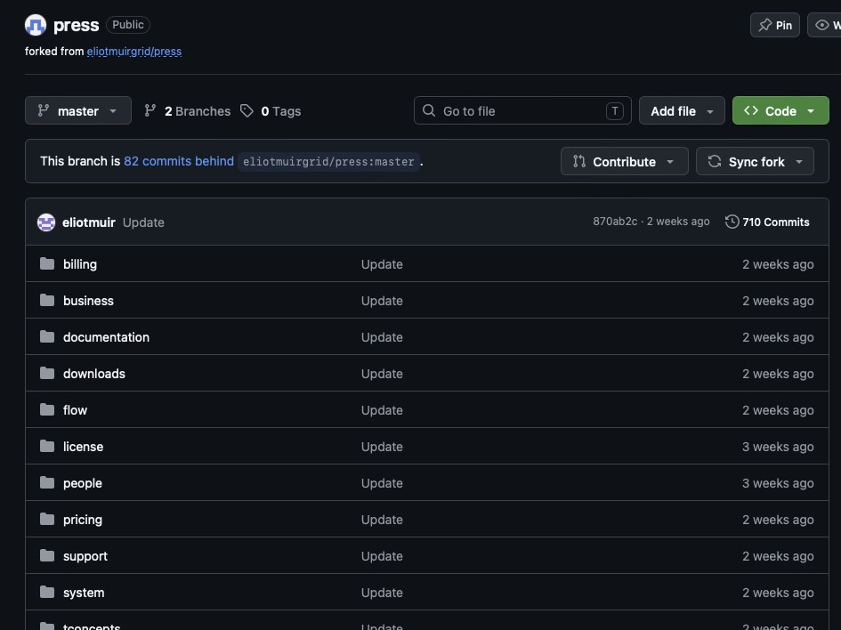The width and height of the screenshot is (841, 630).
Task: Open commit hash 870ab2c
Action: click(x=615, y=222)
